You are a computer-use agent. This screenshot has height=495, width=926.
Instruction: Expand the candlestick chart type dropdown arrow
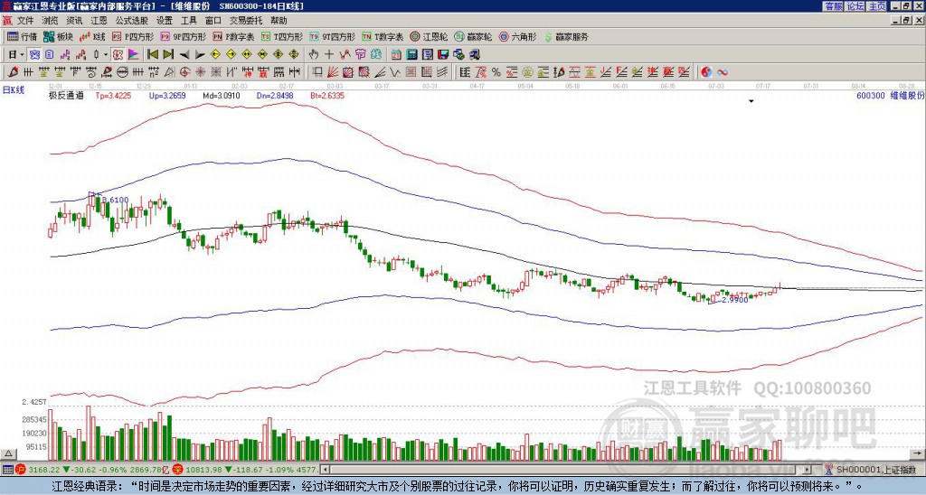coord(106,55)
